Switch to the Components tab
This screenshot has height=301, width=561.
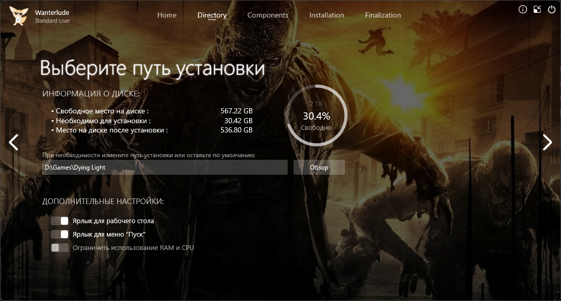point(268,15)
